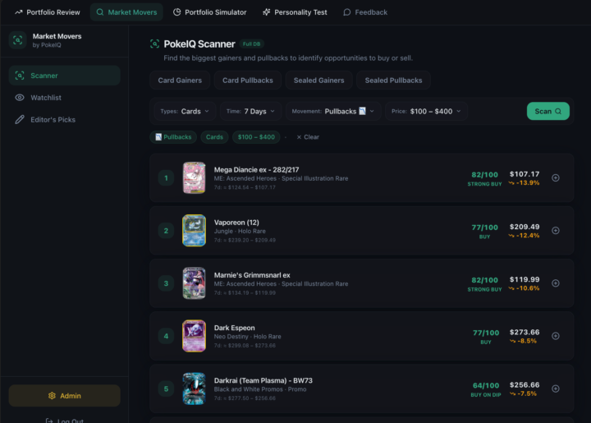Add Marnie's Grimmsnarl ex via plus icon
Image resolution: width=591 pixels, height=423 pixels.
tap(556, 283)
